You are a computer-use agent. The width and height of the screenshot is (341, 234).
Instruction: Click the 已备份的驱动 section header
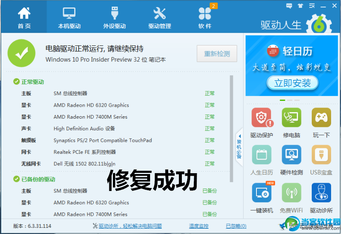click(x=34, y=179)
